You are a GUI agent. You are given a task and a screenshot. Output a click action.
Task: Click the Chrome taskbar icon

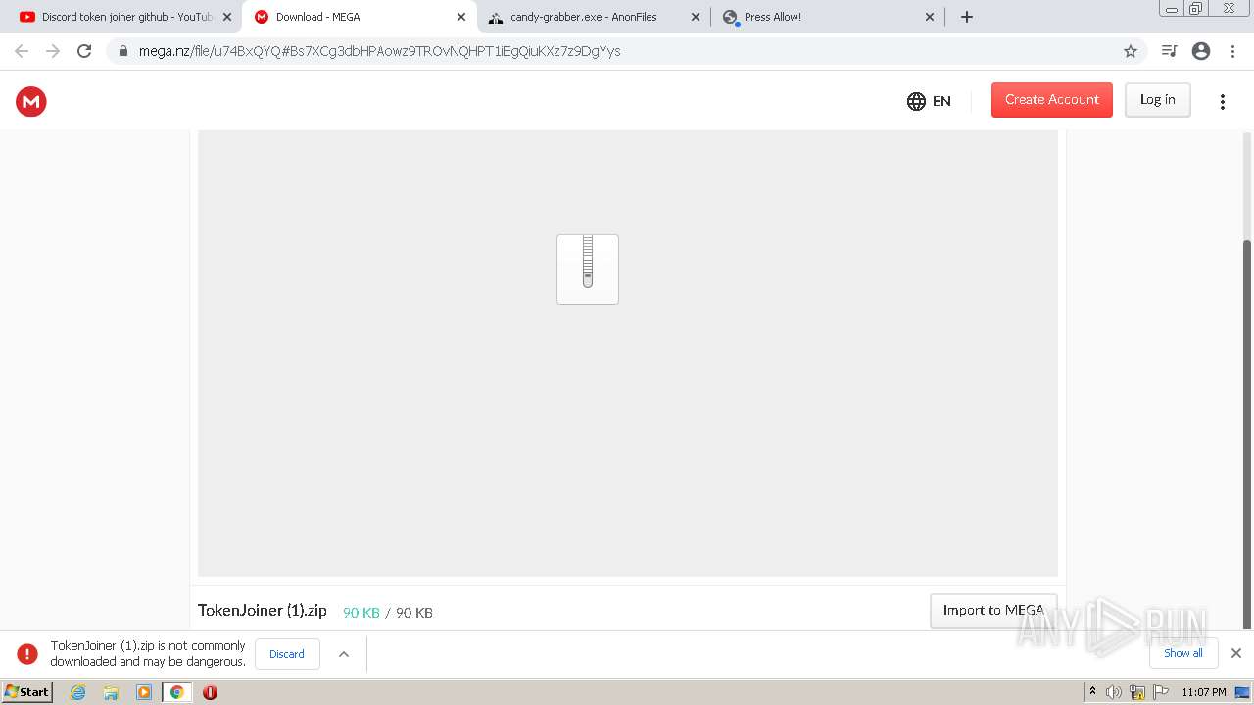[177, 692]
